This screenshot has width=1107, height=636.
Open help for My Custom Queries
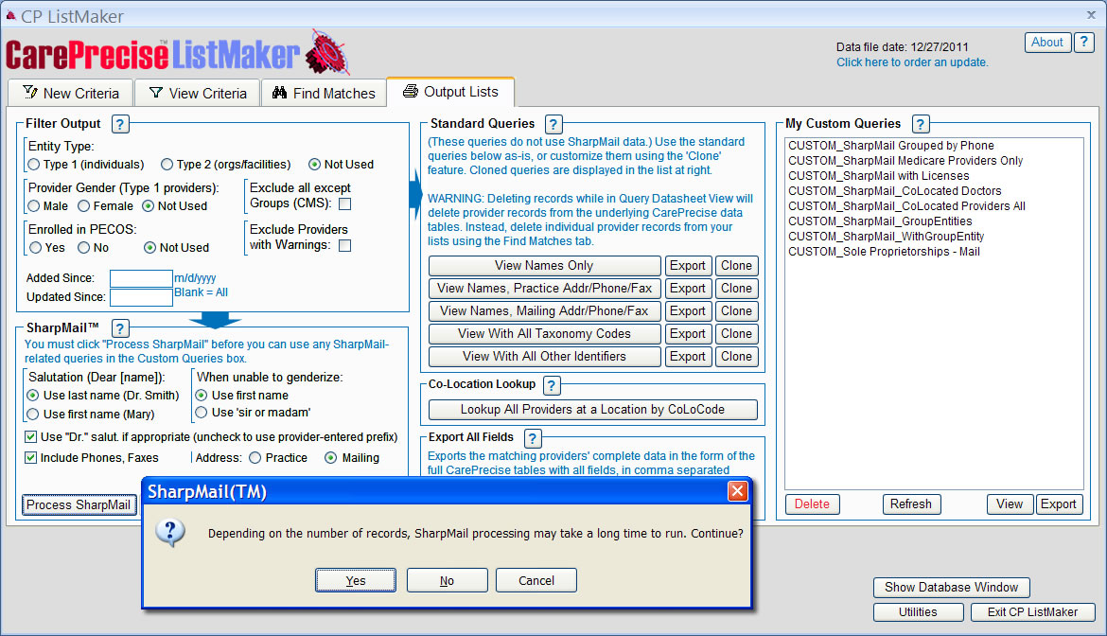(x=921, y=124)
